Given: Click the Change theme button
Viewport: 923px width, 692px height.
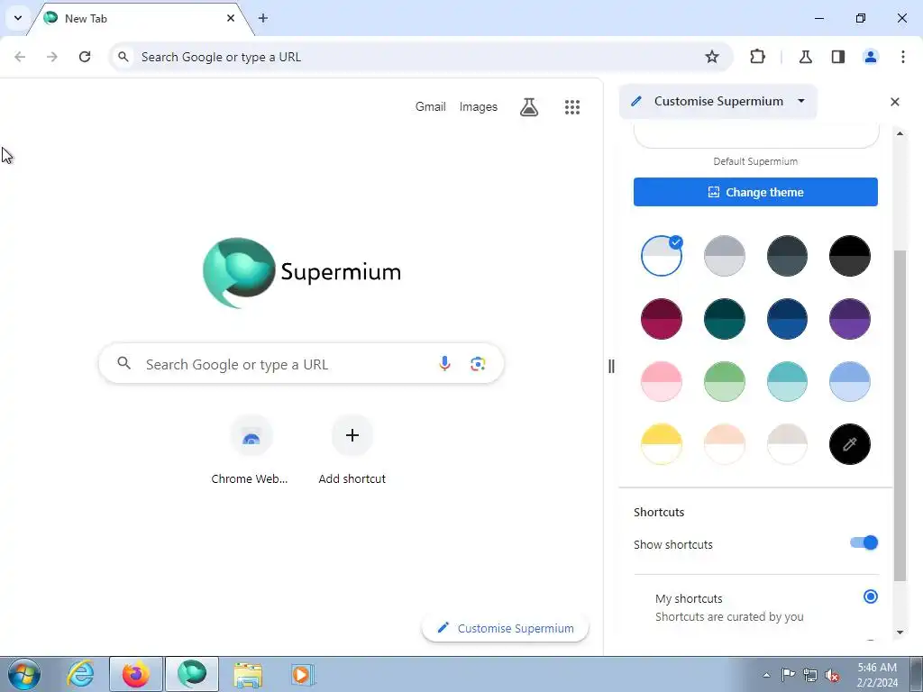Looking at the screenshot, I should pos(755,192).
